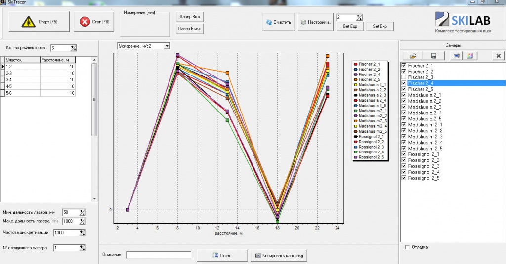Click the Старт (F5) laser start button
The height and width of the screenshot is (264, 506).
click(39, 22)
